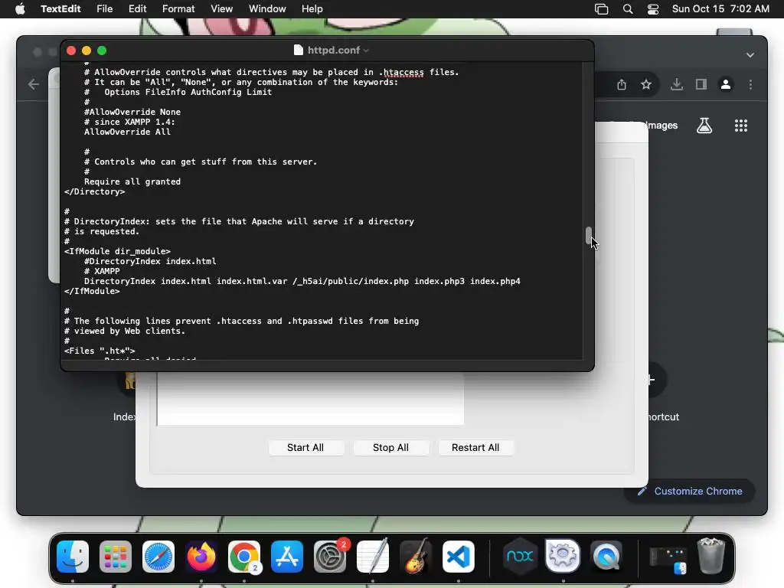The height and width of the screenshot is (588, 784).
Task: Open the Help menu
Action: tap(312, 9)
